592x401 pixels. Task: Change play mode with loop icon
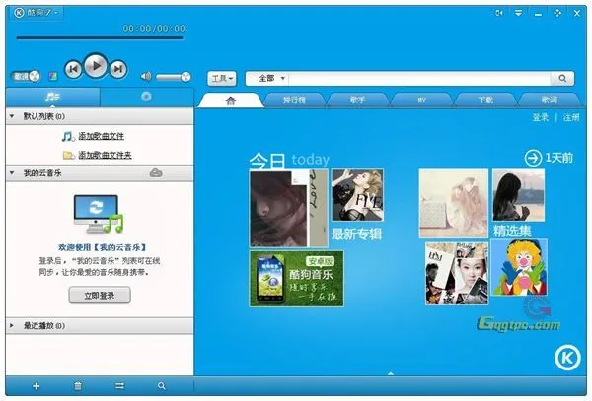click(x=119, y=386)
